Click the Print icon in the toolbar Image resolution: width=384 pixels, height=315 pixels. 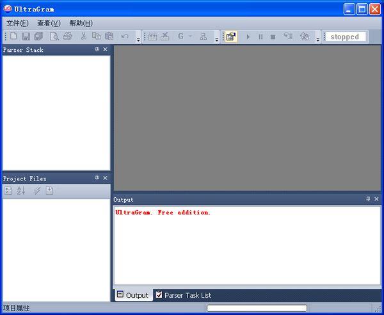pos(68,36)
